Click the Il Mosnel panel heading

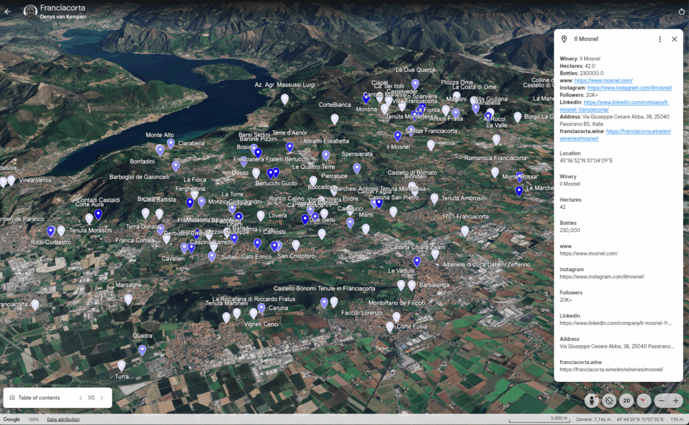pyautogui.click(x=586, y=39)
